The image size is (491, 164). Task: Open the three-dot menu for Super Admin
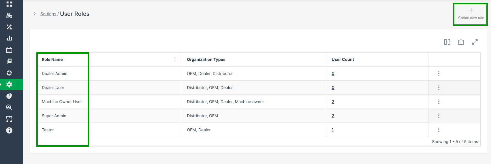click(439, 116)
